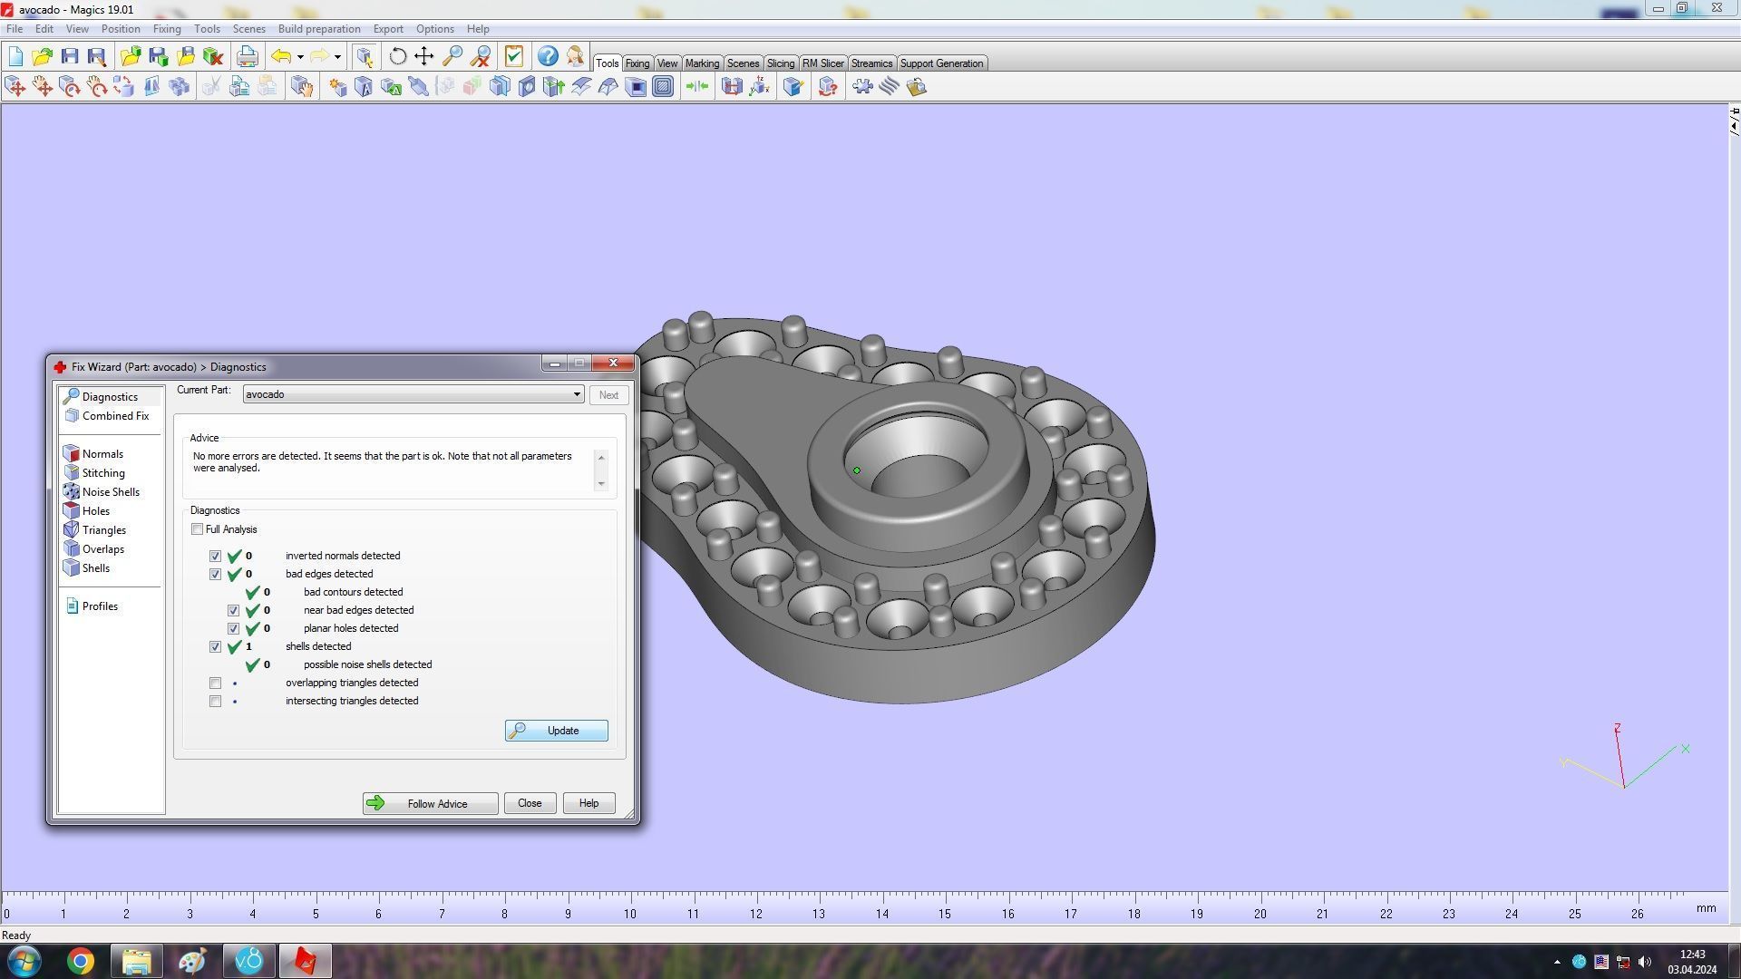
Task: Click the New project icon
Action: [x=15, y=57]
